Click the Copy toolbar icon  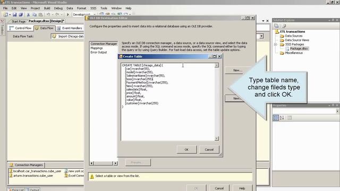coord(34,15)
